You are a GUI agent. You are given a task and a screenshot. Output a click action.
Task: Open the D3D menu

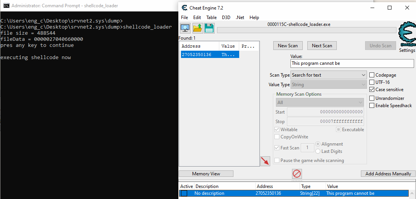[226, 18]
